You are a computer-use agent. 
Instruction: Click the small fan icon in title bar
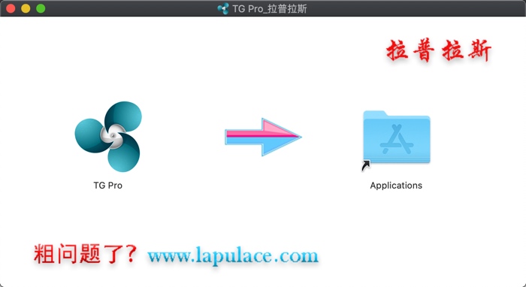[223, 8]
